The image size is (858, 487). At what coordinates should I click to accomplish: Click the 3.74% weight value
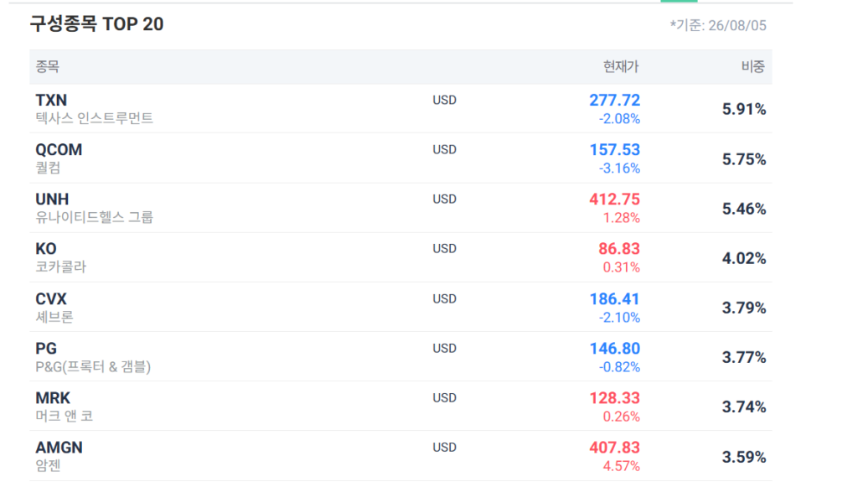[x=744, y=407]
